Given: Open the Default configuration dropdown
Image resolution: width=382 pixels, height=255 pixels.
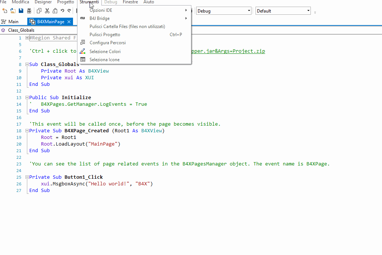Looking at the screenshot, I should 308,11.
